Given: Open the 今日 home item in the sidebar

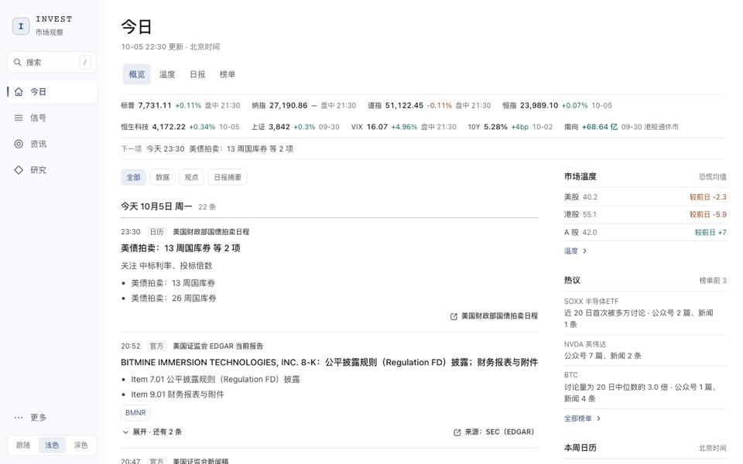Looking at the screenshot, I should pos(52,92).
